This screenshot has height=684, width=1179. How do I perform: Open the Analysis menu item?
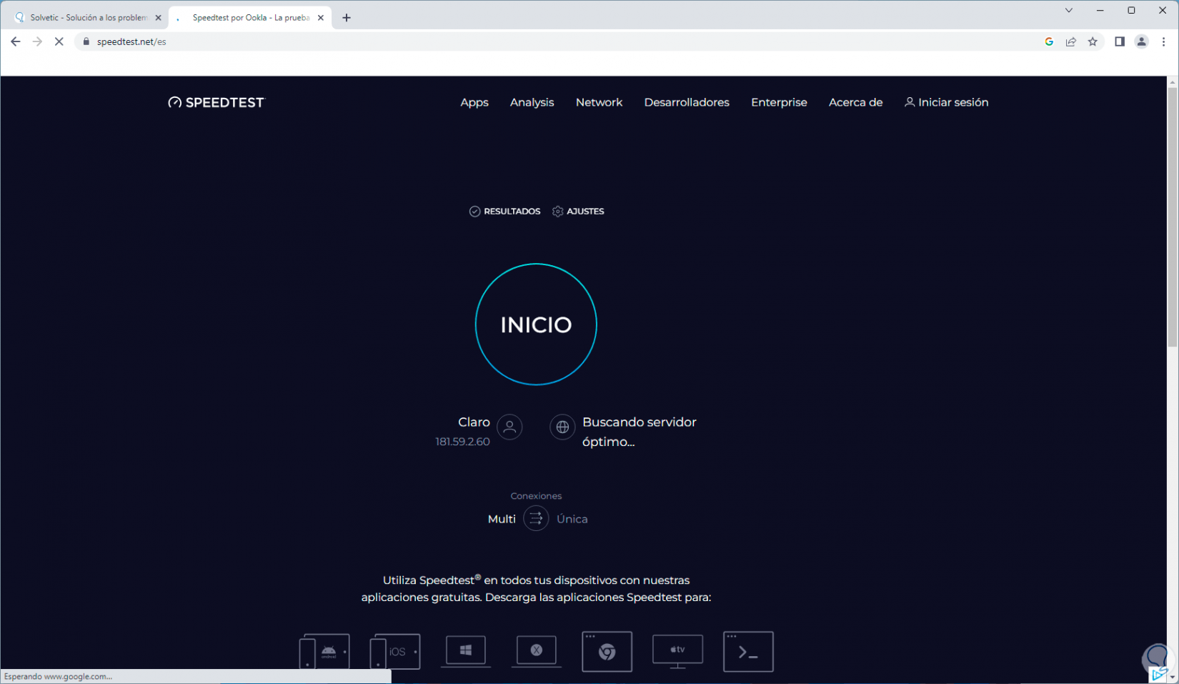pos(532,102)
